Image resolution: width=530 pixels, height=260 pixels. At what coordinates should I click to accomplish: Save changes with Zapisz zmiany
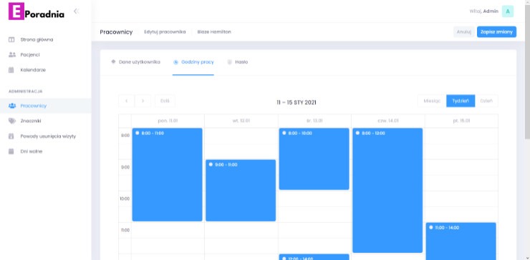[x=496, y=32]
